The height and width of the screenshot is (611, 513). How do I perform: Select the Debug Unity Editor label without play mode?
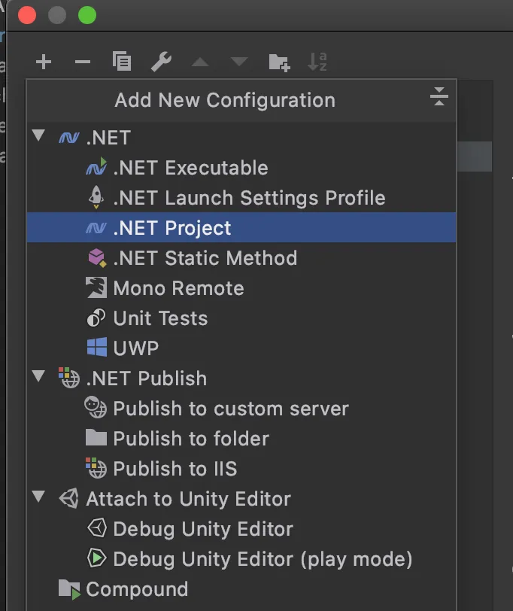(203, 529)
